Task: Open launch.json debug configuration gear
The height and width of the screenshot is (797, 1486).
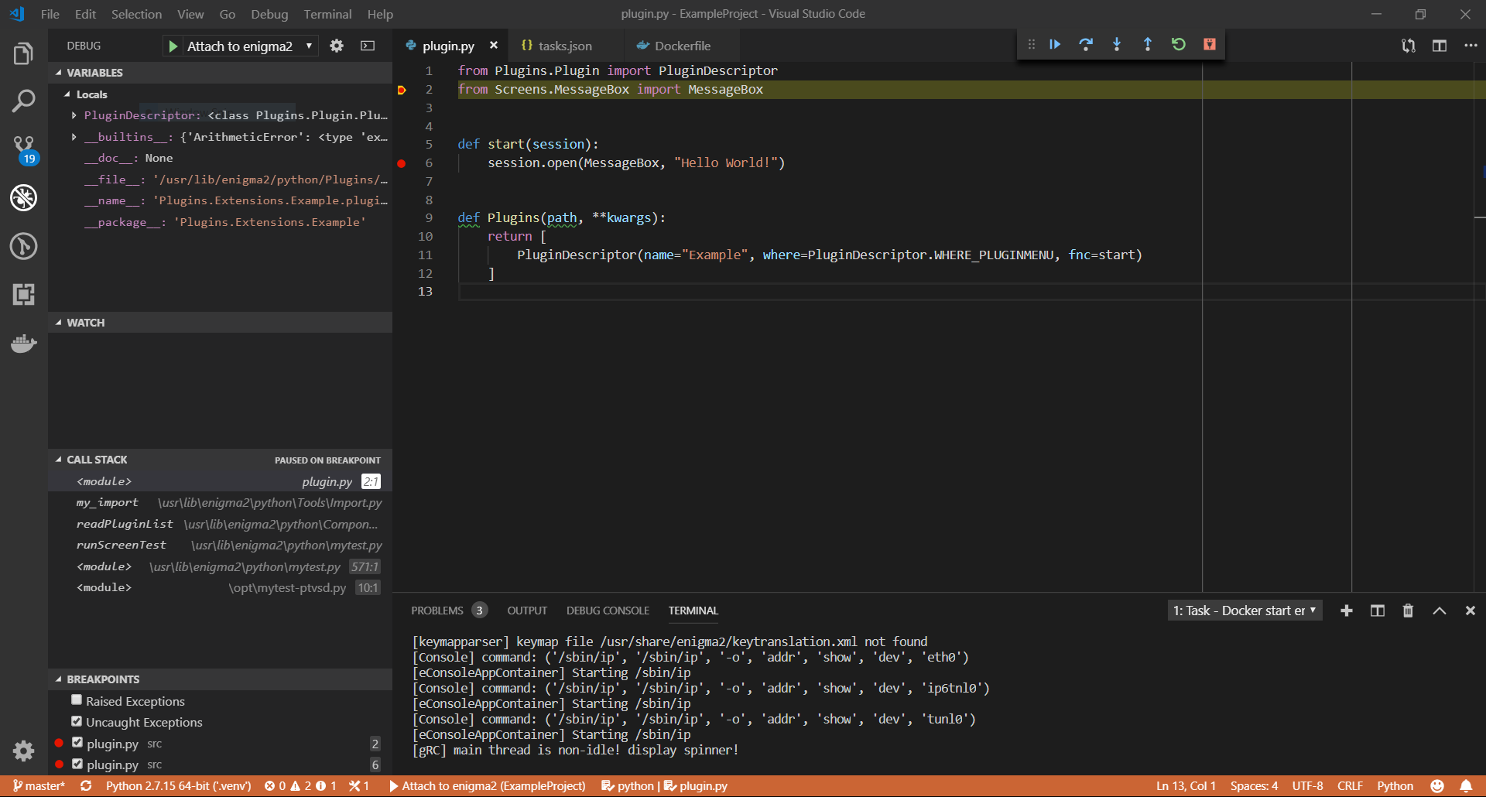Action: point(337,46)
